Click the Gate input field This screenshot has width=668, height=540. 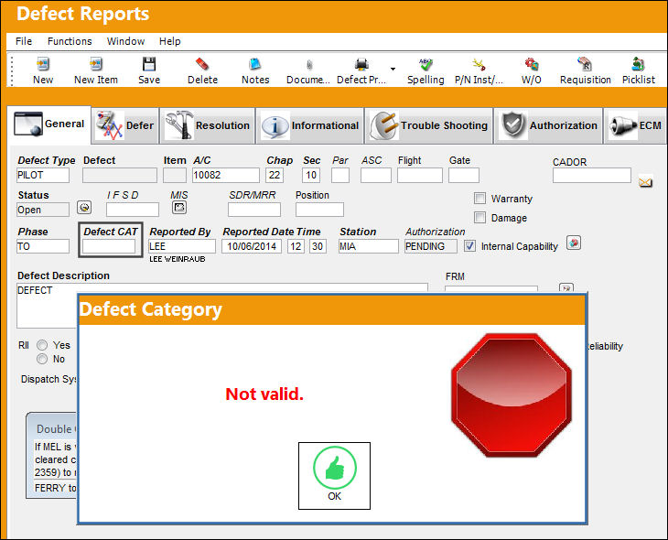tap(464, 175)
